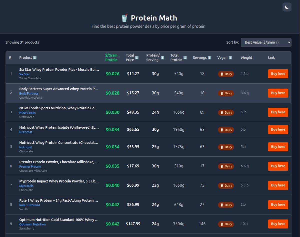Click the Link column header

271,58
